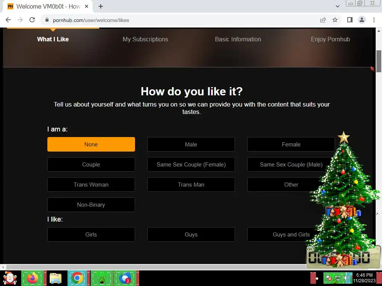Select the Trans Man option
Image resolution: width=382 pixels, height=286 pixels.
pyautogui.click(x=191, y=185)
